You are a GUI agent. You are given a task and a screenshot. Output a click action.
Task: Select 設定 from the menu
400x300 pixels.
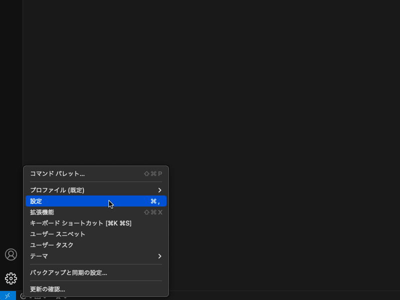(x=96, y=201)
